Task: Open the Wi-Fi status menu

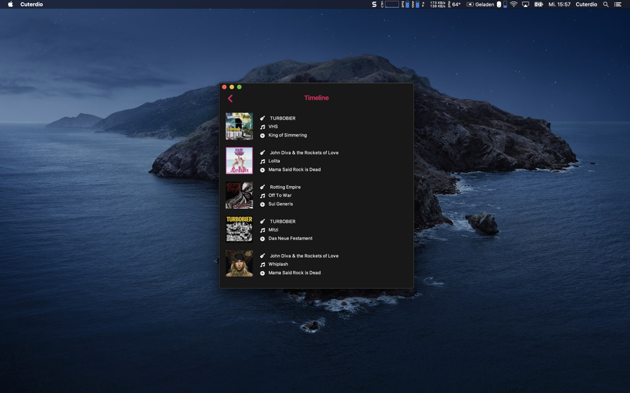Action: tap(513, 4)
